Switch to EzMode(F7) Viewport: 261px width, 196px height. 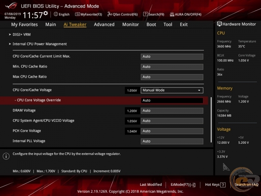tap(183, 185)
